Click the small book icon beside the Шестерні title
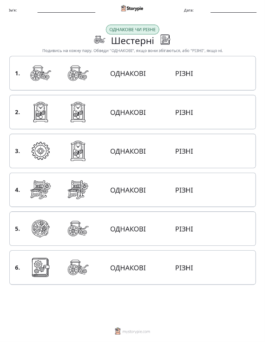 click(x=165, y=40)
